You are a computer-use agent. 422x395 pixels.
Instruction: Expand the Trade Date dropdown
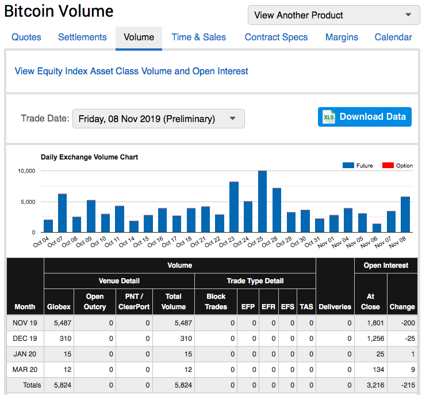[158, 119]
